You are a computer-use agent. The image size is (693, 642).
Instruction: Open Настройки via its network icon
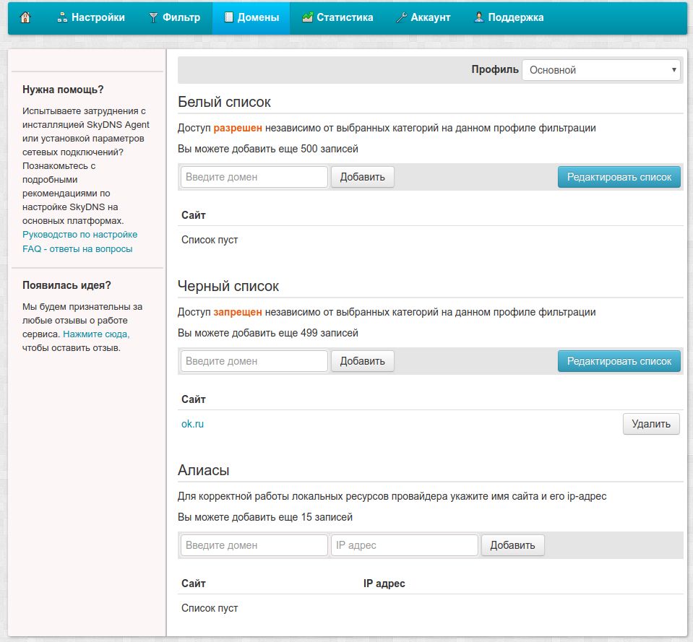click(62, 17)
